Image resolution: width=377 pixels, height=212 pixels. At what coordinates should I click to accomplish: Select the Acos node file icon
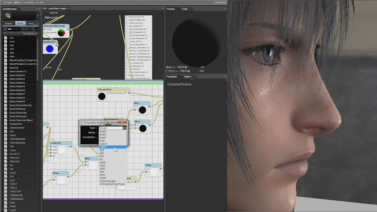[5, 42]
